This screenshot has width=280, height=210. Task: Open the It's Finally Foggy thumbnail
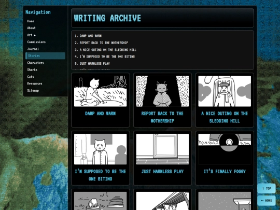coord(225,149)
